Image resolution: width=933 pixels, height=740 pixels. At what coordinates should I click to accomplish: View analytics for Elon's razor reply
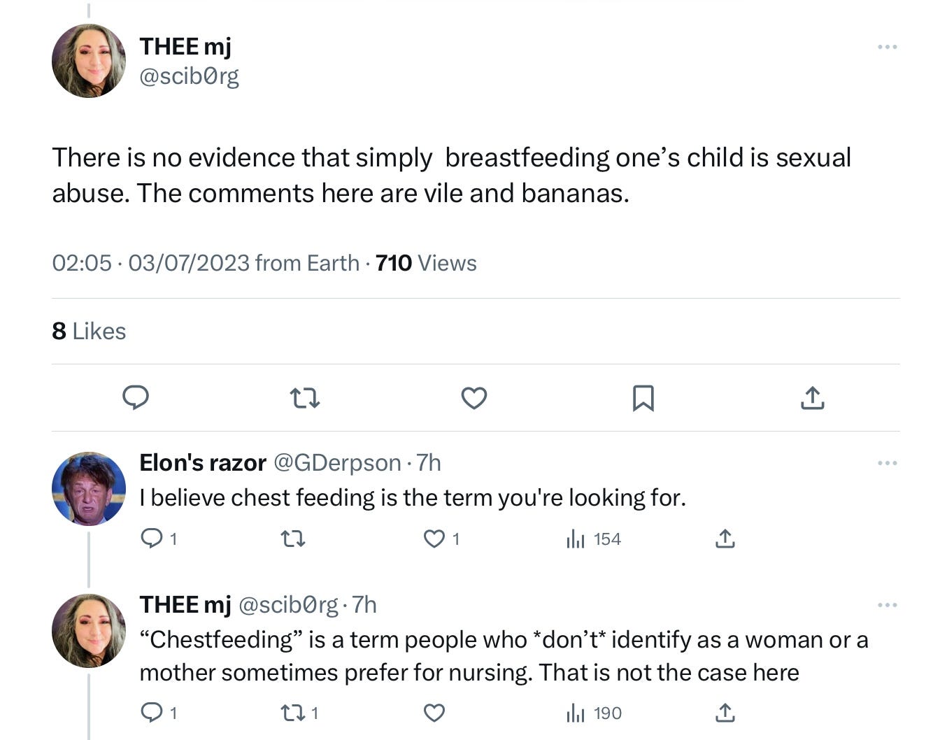[x=576, y=539]
